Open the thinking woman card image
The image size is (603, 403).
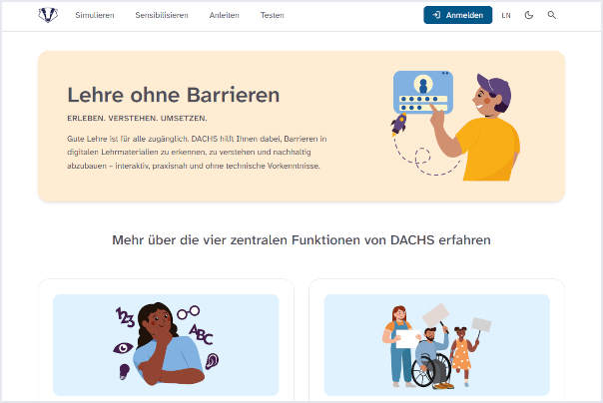[166, 344]
